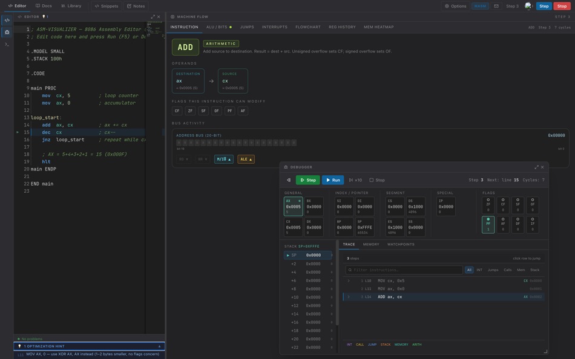Switch to the Library tab
This screenshot has height=359, width=575.
71,6
